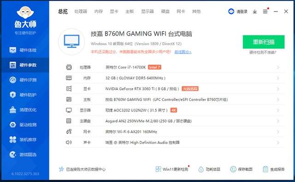Click the 硬件检测不准确? link
This screenshot has height=182, width=295.
[263, 52]
